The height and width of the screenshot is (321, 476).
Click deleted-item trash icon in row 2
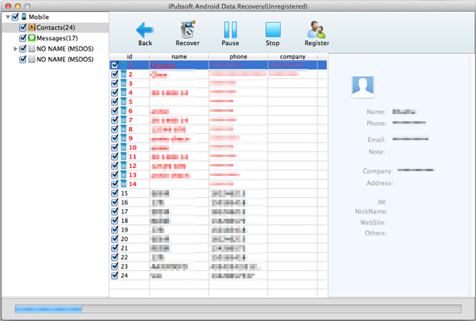(x=123, y=74)
